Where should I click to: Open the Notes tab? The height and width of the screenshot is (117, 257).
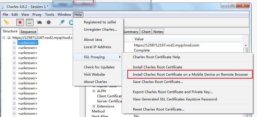pos(158,31)
